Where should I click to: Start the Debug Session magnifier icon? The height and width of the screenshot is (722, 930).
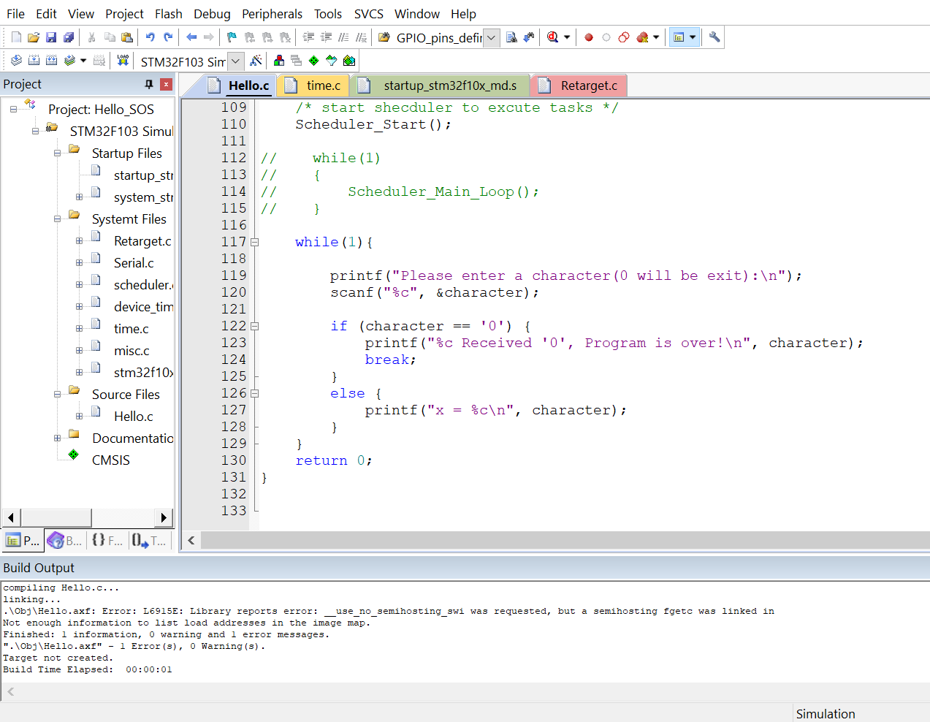(553, 37)
